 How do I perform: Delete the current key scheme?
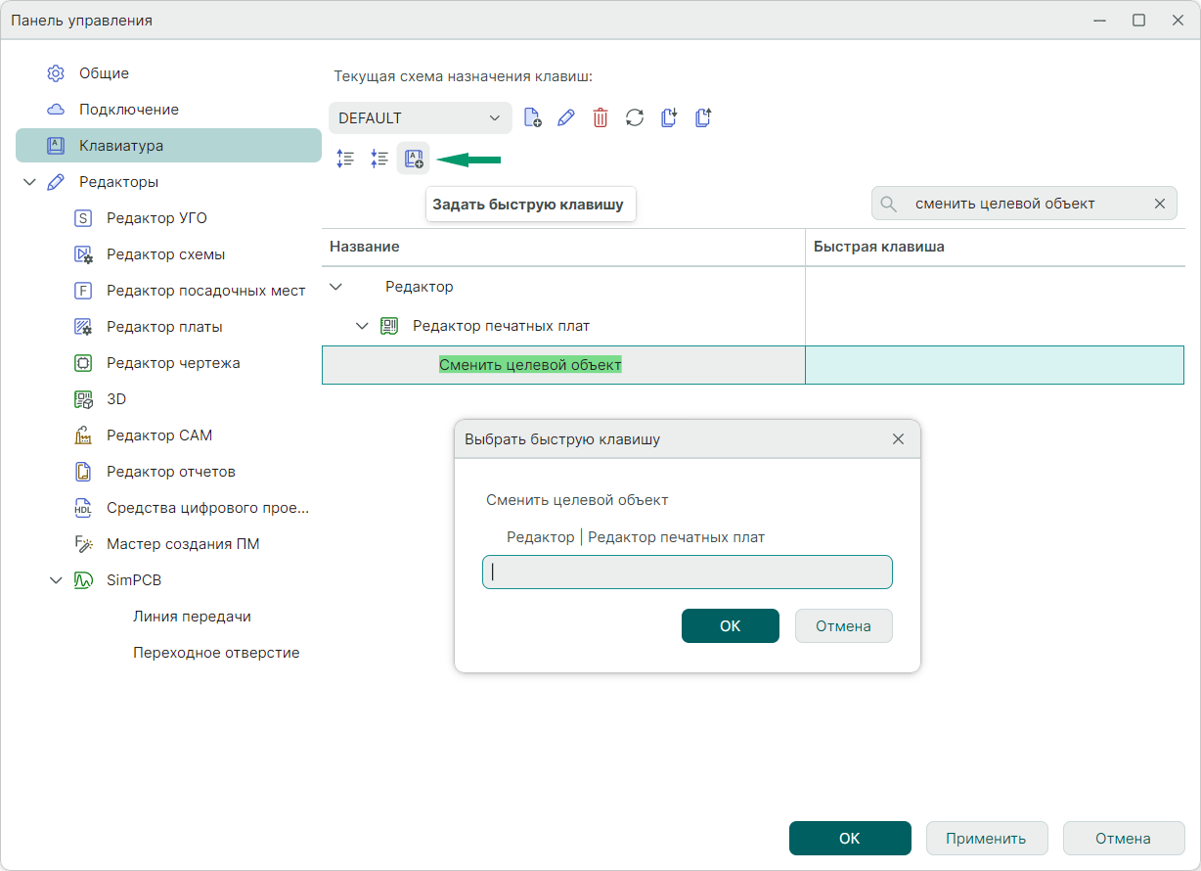click(x=600, y=118)
